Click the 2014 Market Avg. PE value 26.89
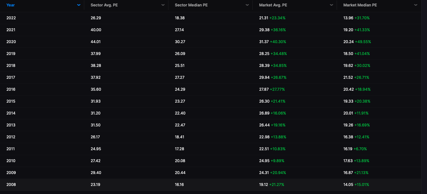The image size is (427, 194). (x=264, y=113)
